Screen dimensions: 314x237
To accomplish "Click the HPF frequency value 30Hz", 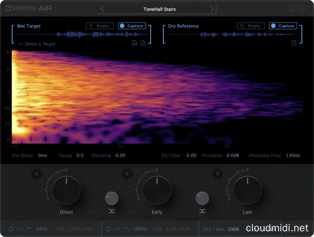I will (x=41, y=229).
